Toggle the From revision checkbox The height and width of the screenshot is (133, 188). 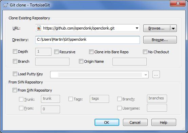[21, 108]
